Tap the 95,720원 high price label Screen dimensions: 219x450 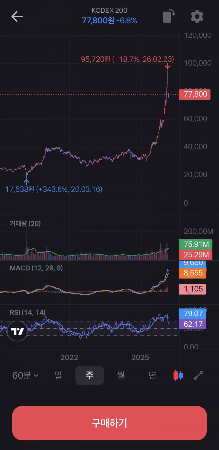(x=127, y=59)
